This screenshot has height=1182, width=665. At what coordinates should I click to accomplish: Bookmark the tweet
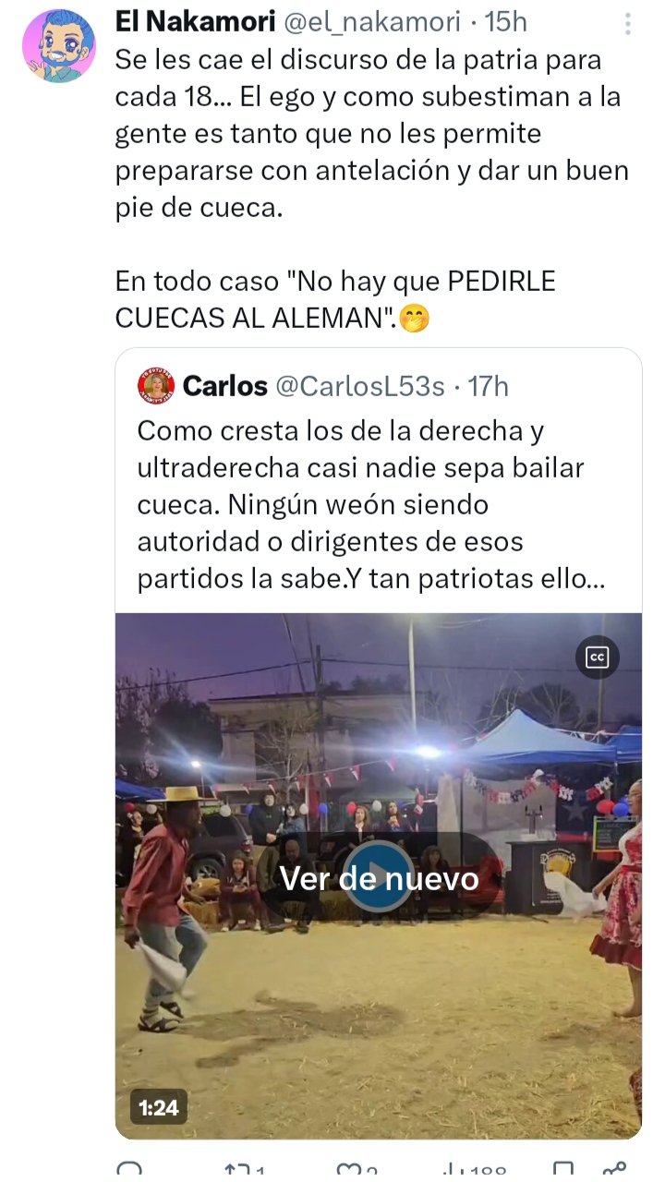click(564, 1171)
